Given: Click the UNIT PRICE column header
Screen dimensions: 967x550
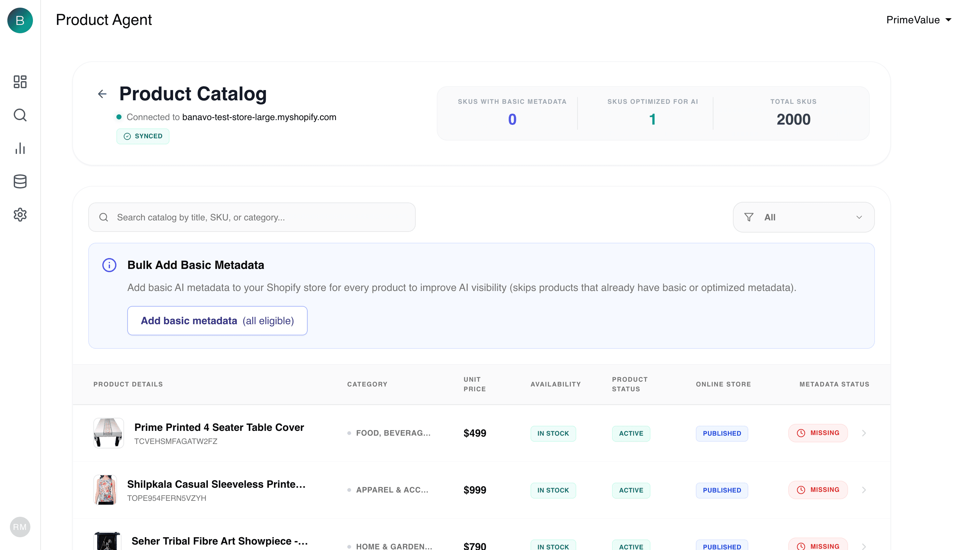Looking at the screenshot, I should [475, 384].
